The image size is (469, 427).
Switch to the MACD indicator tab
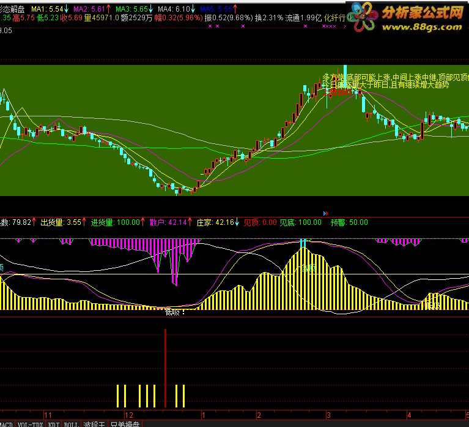pyautogui.click(x=6, y=424)
